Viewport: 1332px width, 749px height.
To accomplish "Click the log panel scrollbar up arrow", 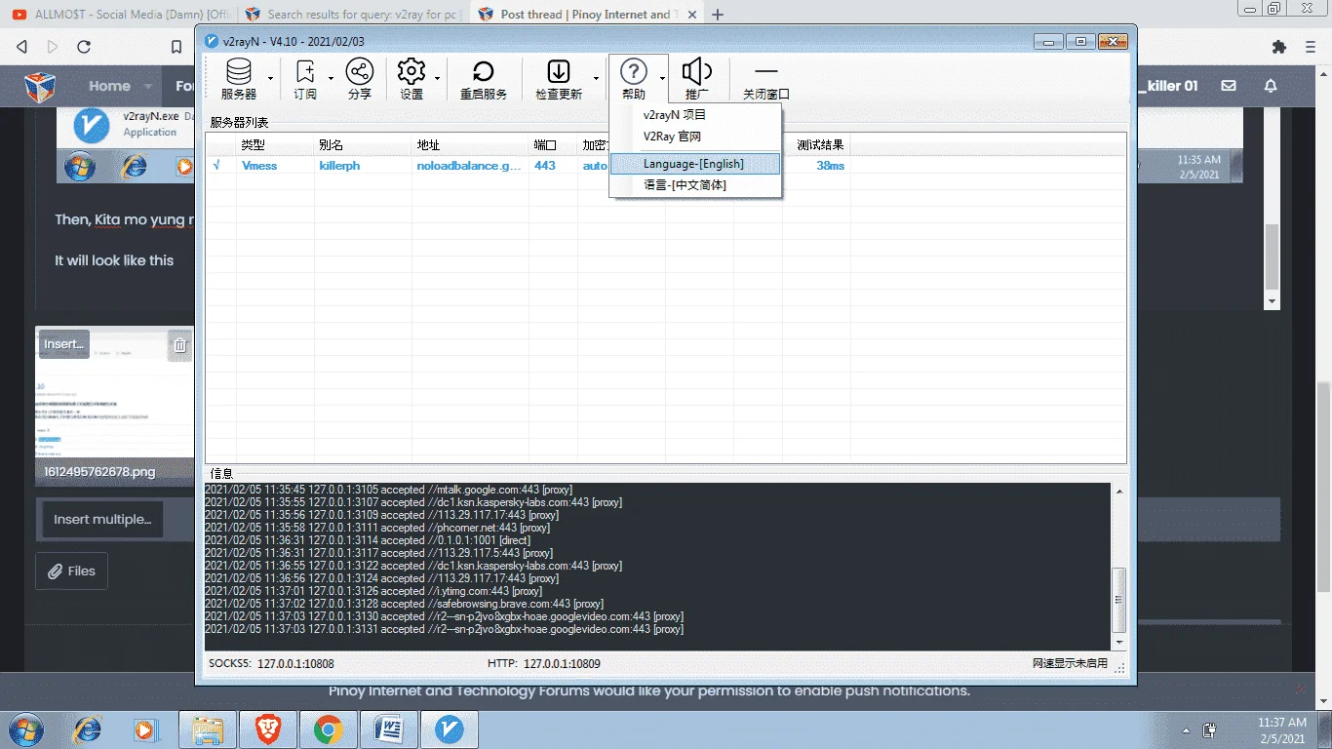I will 1118,491.
